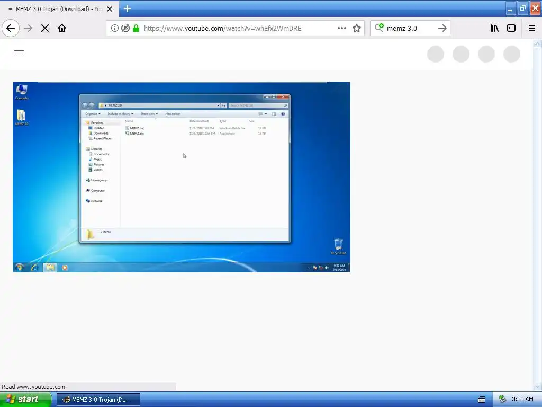
Task: Click the on-screen keyboard tray icon
Action: 481,400
